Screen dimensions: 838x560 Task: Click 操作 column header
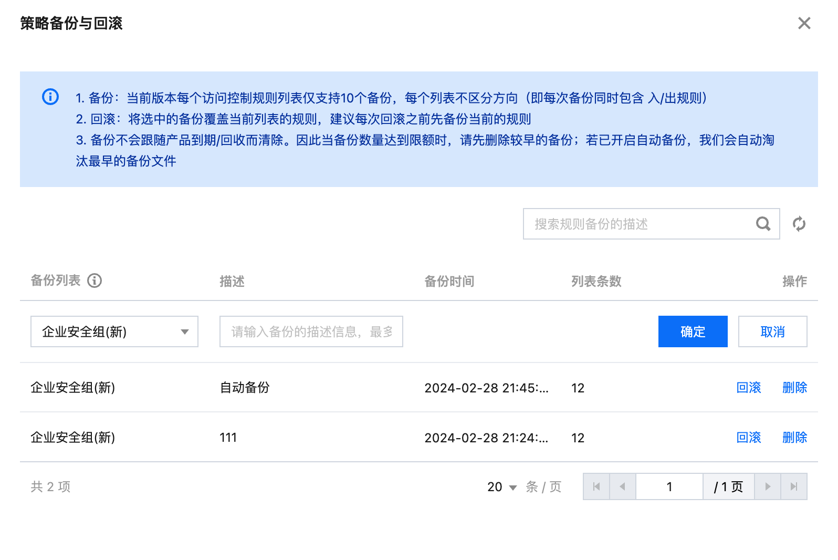(x=794, y=282)
